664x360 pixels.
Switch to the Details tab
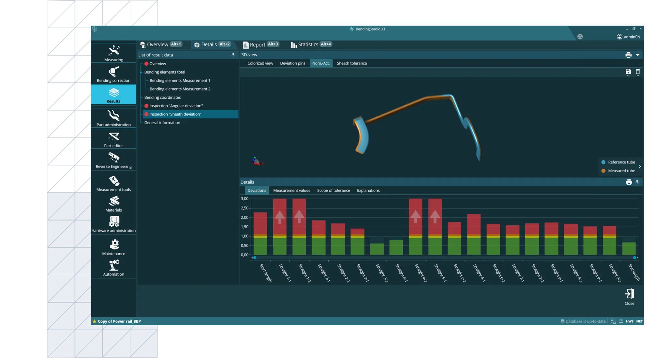212,44
